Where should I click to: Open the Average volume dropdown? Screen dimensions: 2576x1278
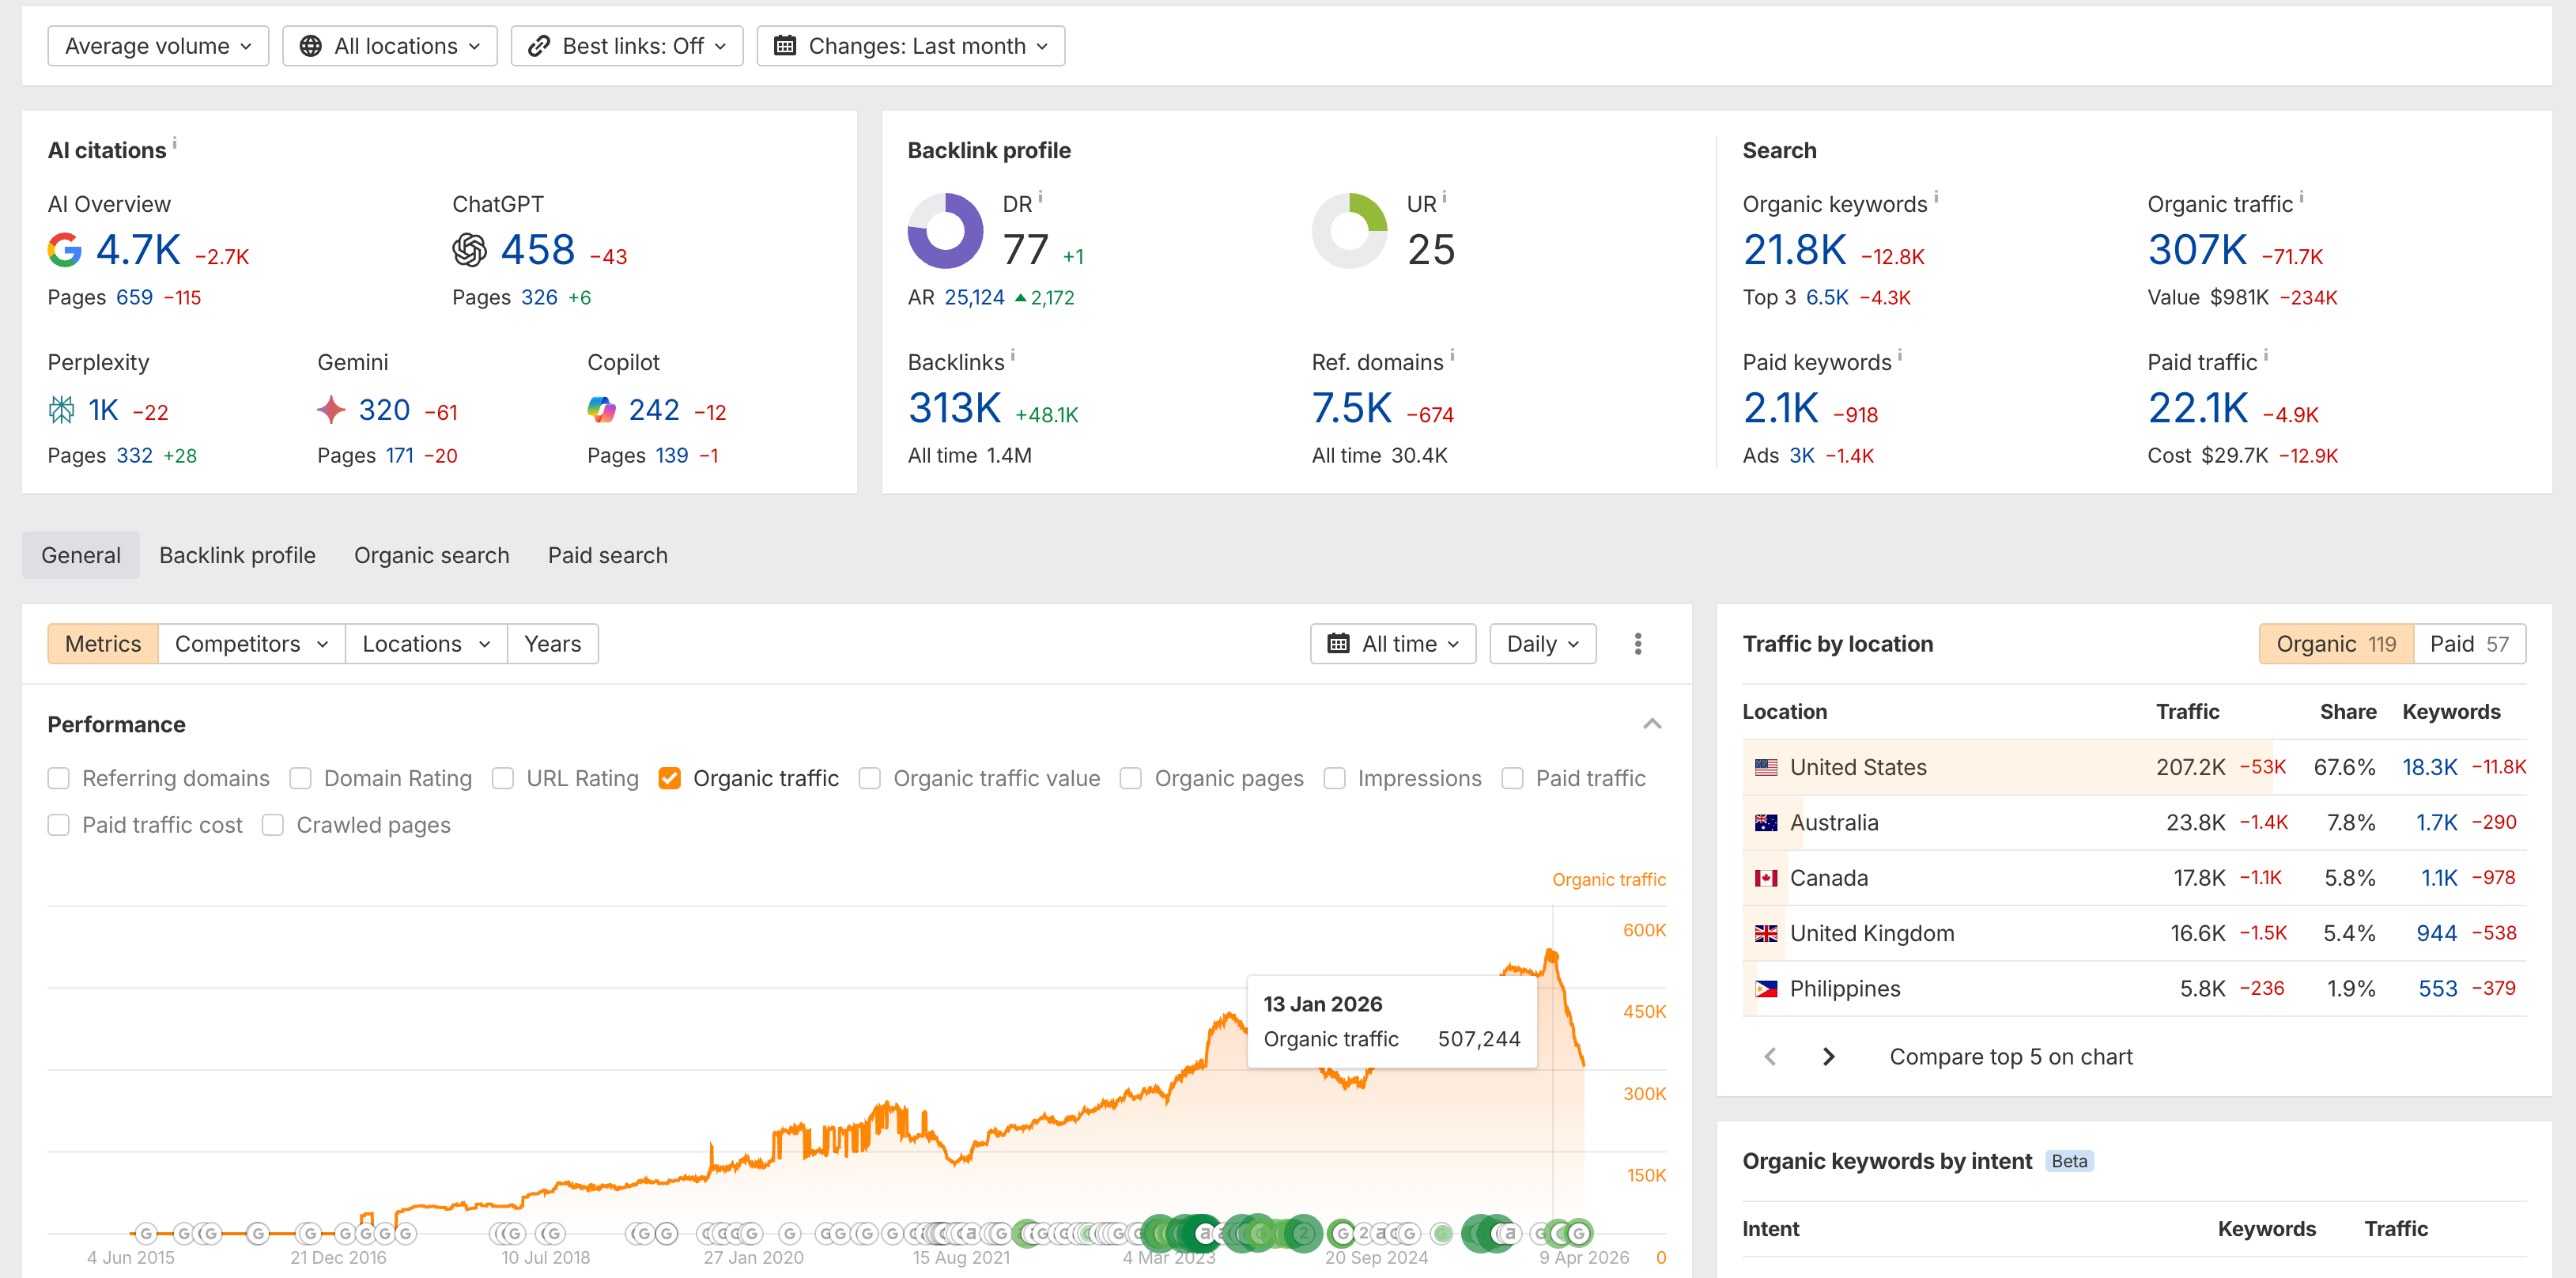[158, 46]
